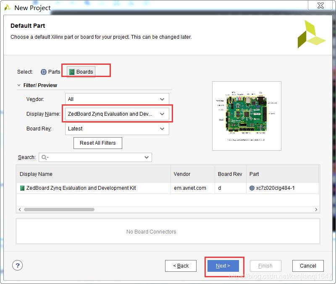This screenshot has height=284, width=336.
Task: Click the board icon in the ZedBoard row
Action: point(22,188)
